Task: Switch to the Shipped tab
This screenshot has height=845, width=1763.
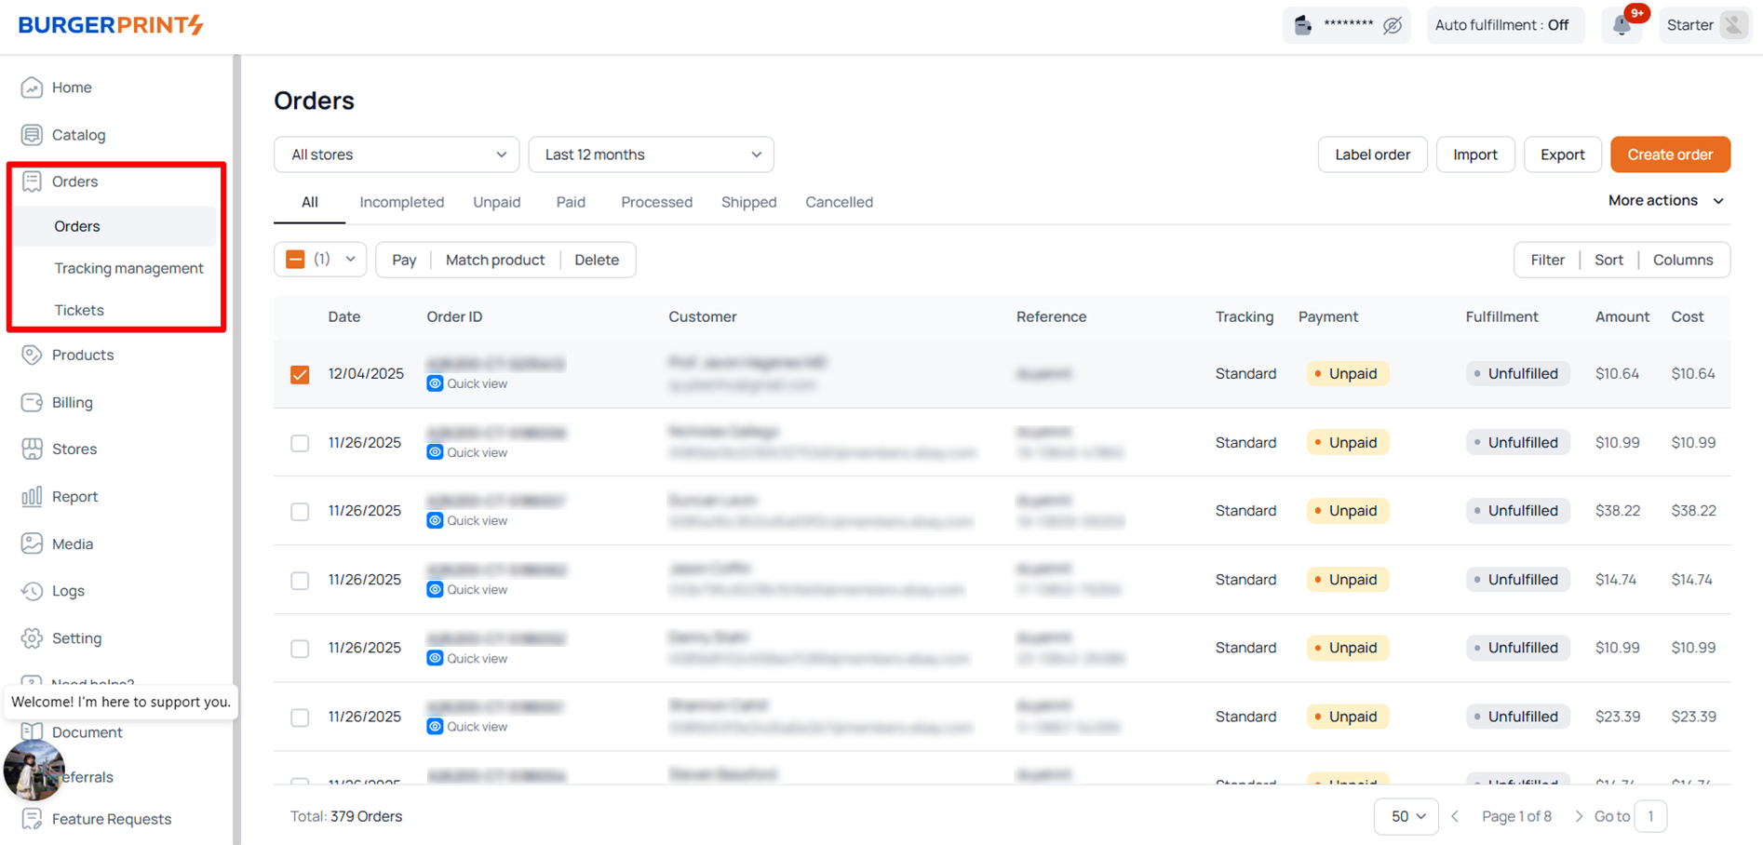Action: [748, 202]
